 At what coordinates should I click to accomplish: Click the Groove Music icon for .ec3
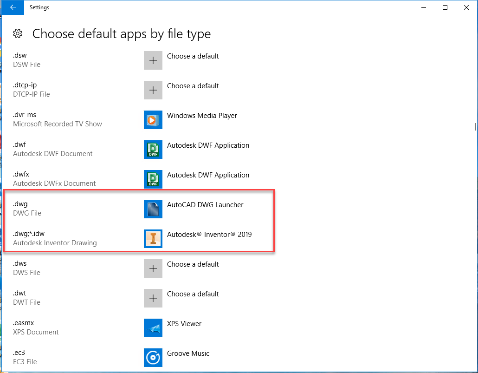pyautogui.click(x=153, y=358)
